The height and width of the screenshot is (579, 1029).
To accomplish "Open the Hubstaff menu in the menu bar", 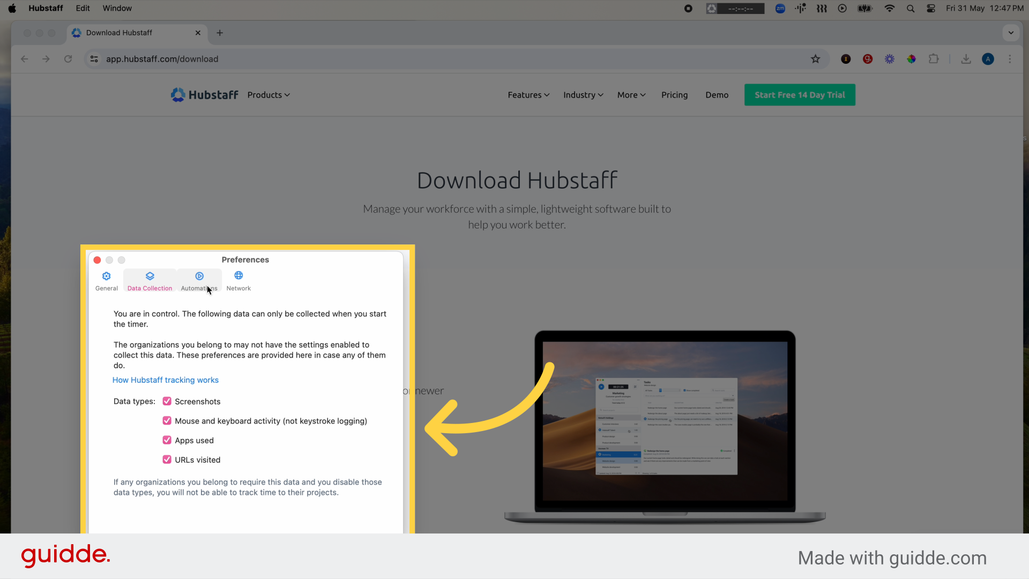I will pyautogui.click(x=46, y=8).
